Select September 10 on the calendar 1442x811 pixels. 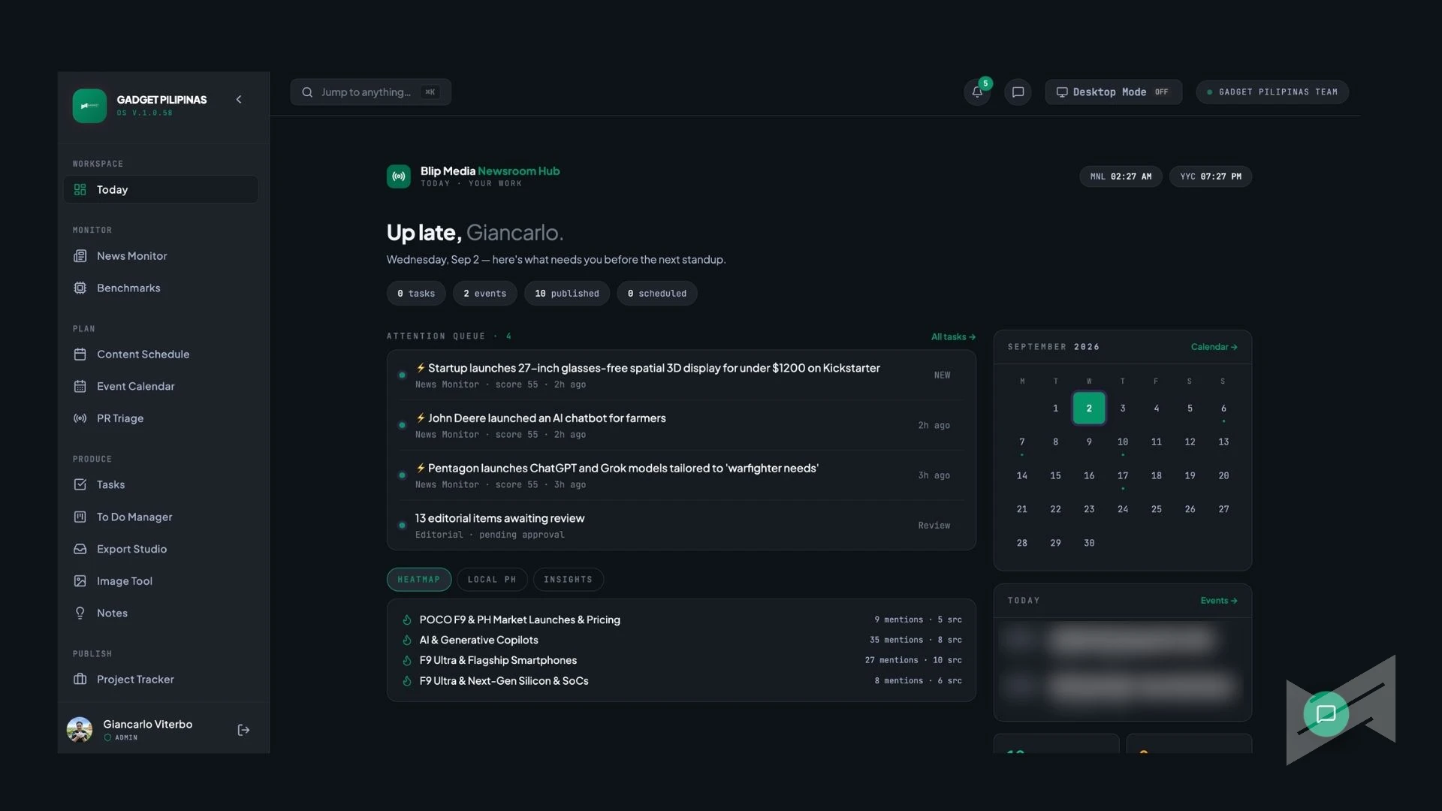(1123, 442)
